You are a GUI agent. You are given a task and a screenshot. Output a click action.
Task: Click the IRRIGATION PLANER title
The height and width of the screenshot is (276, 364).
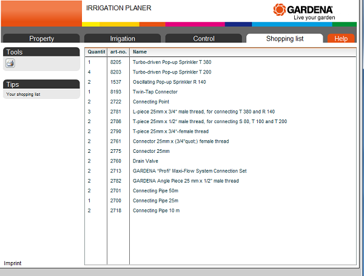(119, 8)
